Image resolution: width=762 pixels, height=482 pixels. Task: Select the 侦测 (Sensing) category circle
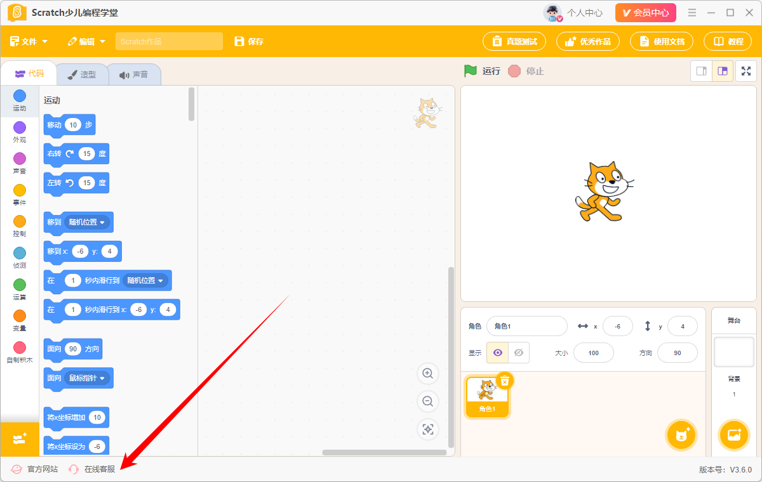tap(20, 253)
